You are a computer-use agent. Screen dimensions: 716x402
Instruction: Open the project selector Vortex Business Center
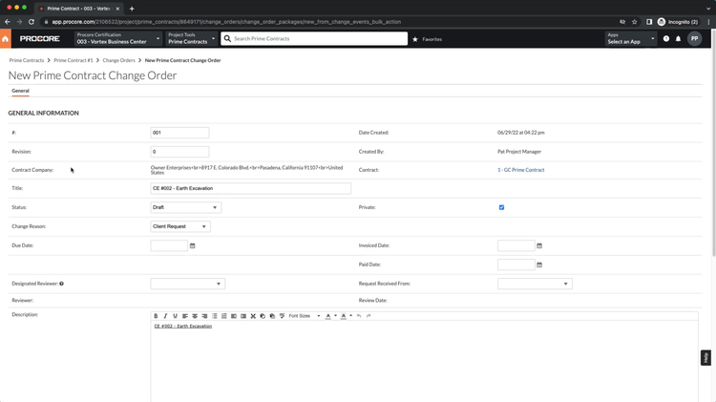pyautogui.click(x=117, y=39)
